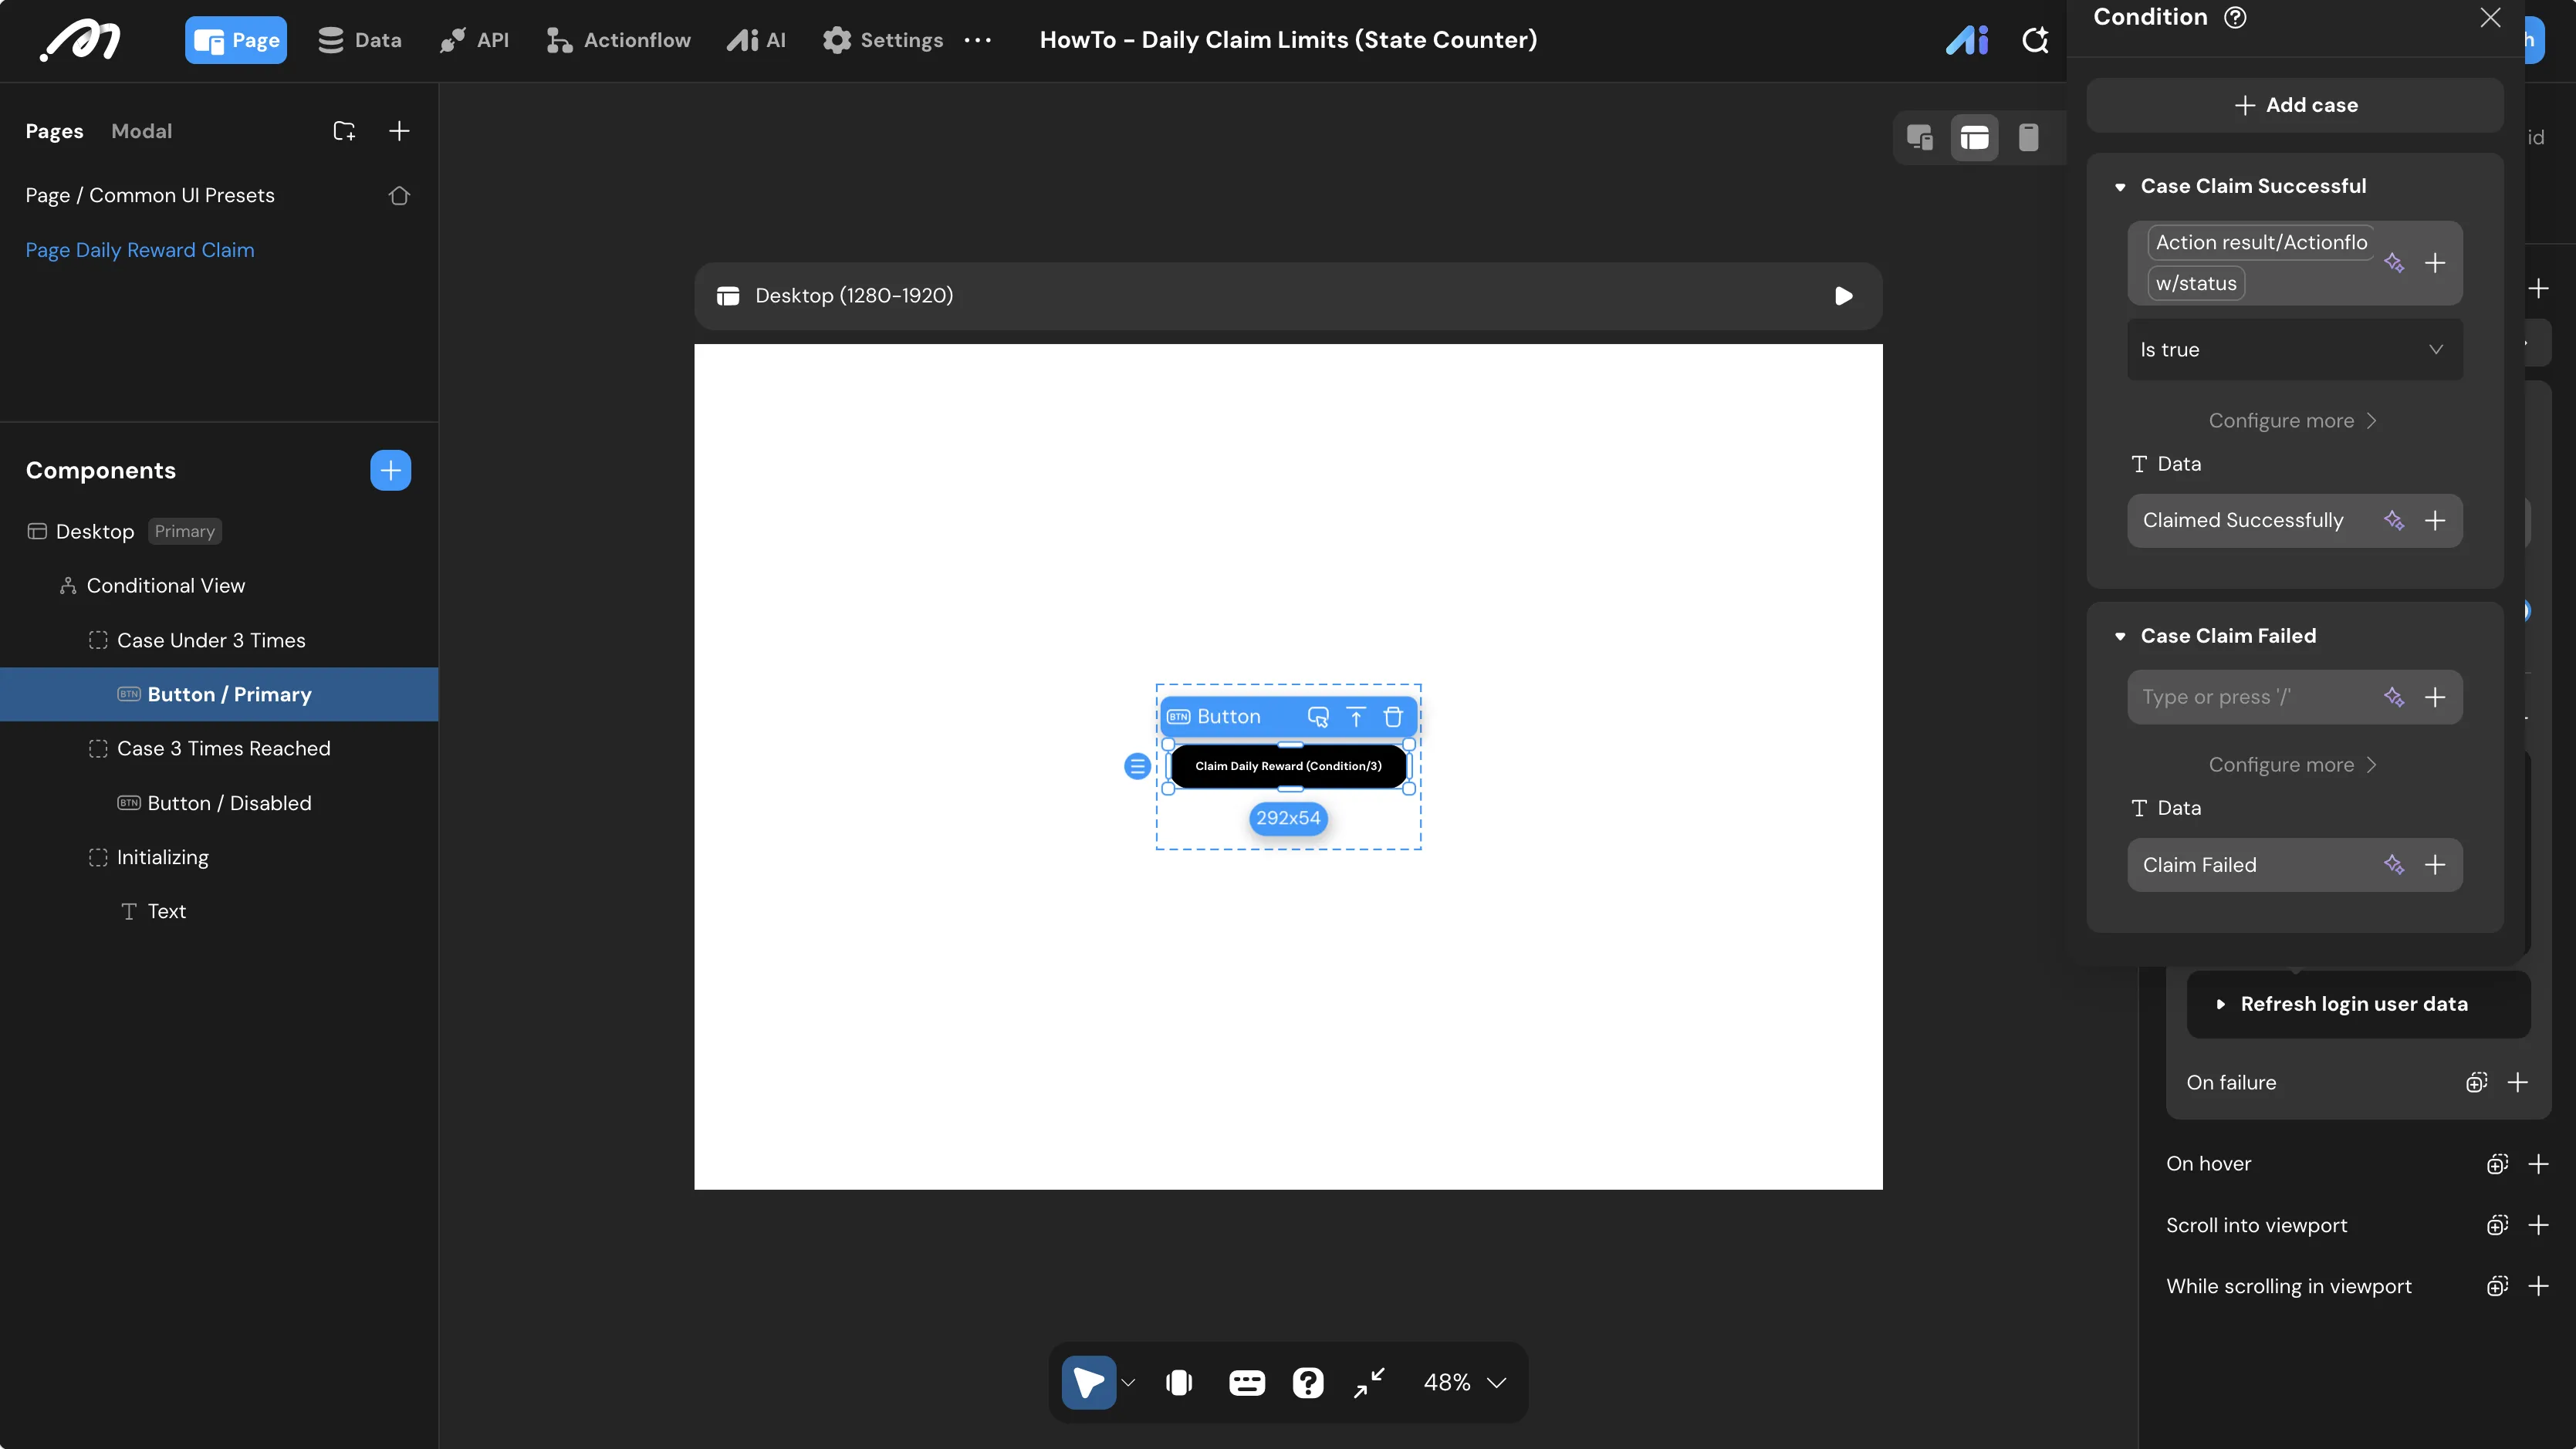Add an action for On hover

[x=2538, y=1164]
